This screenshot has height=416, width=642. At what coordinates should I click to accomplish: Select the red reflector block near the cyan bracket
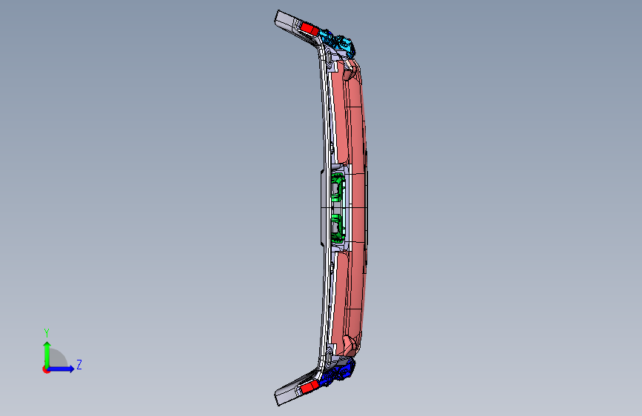point(310,29)
